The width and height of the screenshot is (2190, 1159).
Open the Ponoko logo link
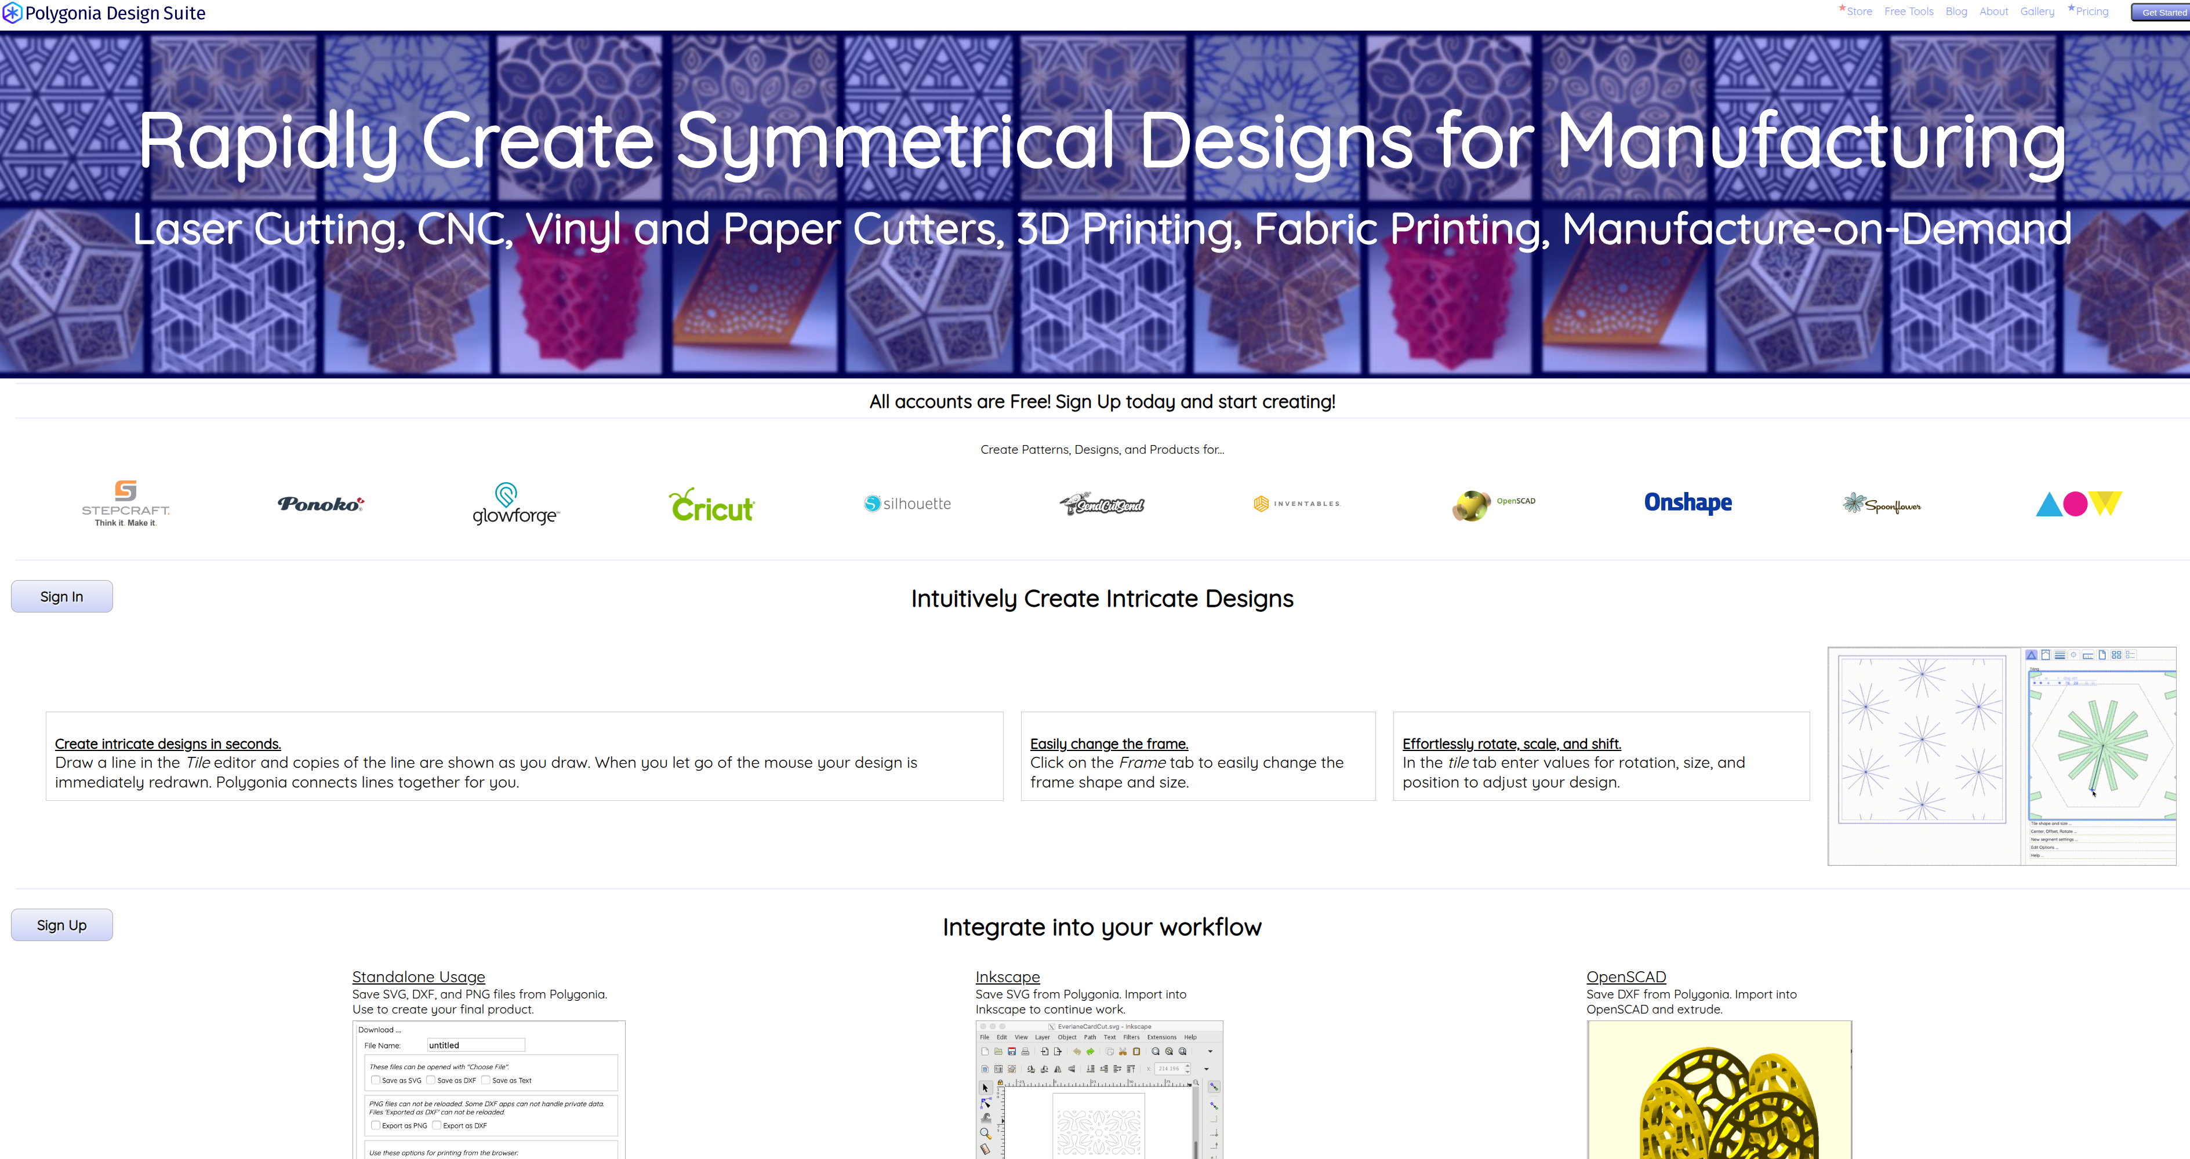(x=321, y=504)
